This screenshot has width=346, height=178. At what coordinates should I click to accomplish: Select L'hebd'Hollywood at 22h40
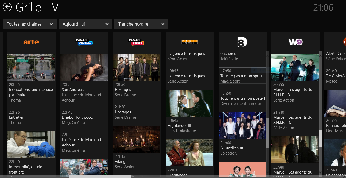tap(77, 117)
